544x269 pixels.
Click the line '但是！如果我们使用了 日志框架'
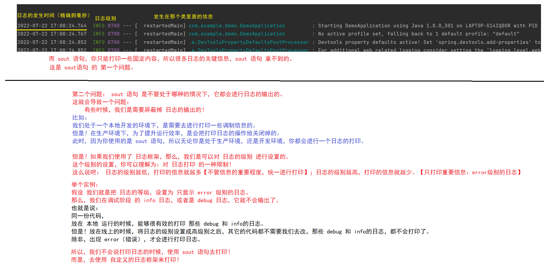click(181, 157)
